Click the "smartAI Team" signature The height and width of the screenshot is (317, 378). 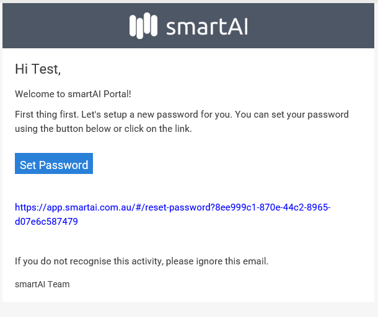pyautogui.click(x=42, y=284)
